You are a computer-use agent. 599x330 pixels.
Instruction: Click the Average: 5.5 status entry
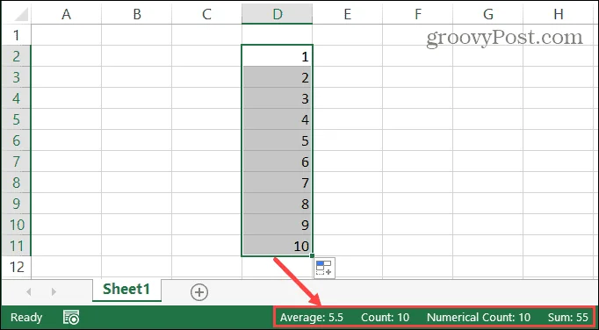311,318
